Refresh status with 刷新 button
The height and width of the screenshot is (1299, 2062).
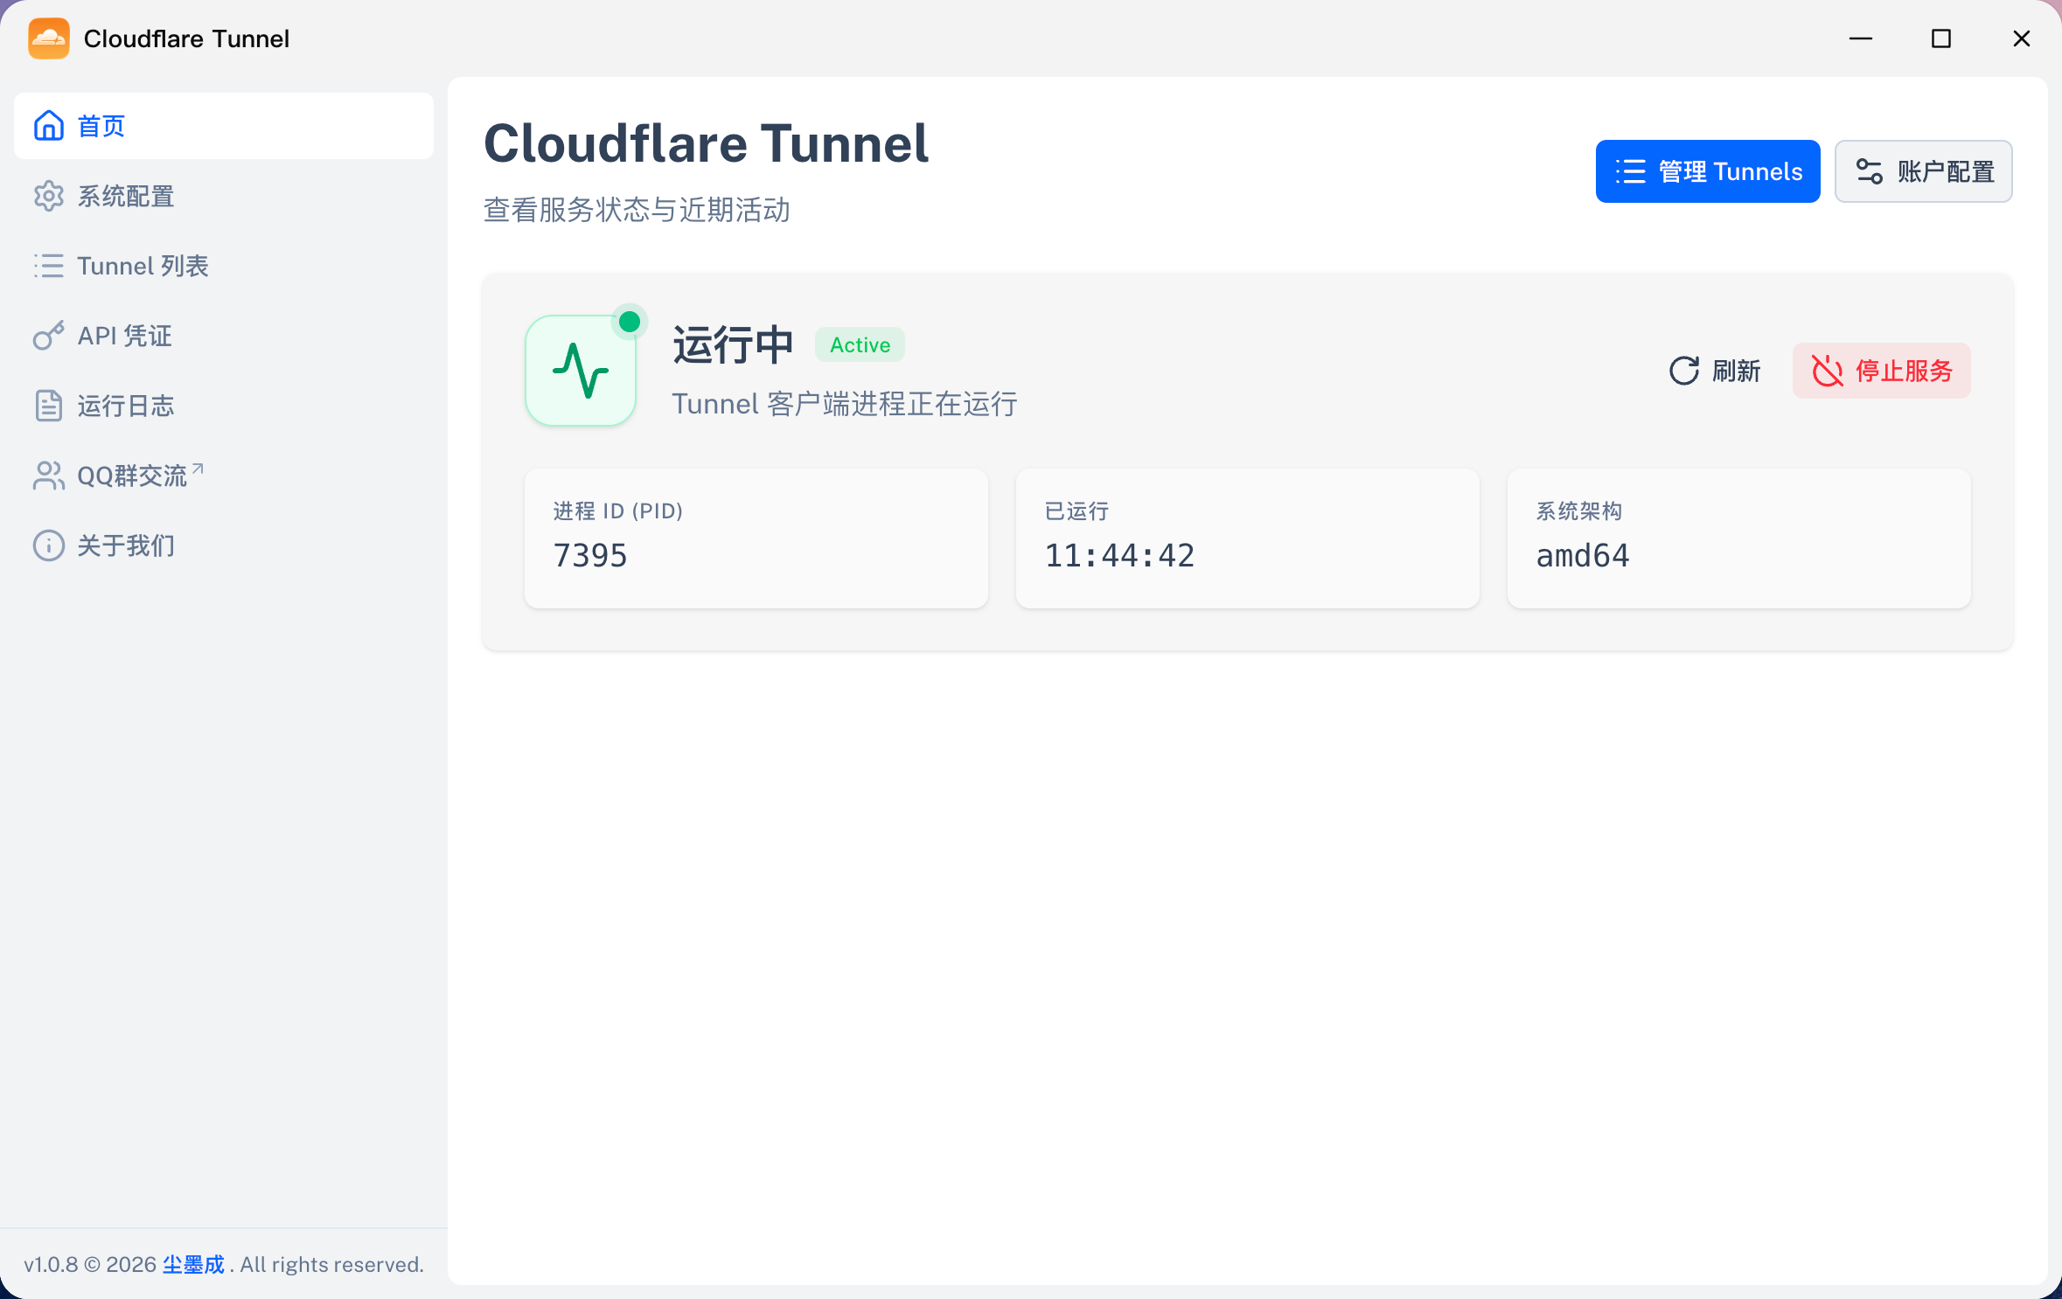(x=1715, y=371)
